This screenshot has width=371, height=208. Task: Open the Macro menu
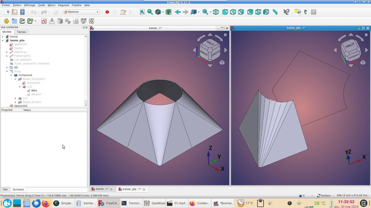[52, 5]
